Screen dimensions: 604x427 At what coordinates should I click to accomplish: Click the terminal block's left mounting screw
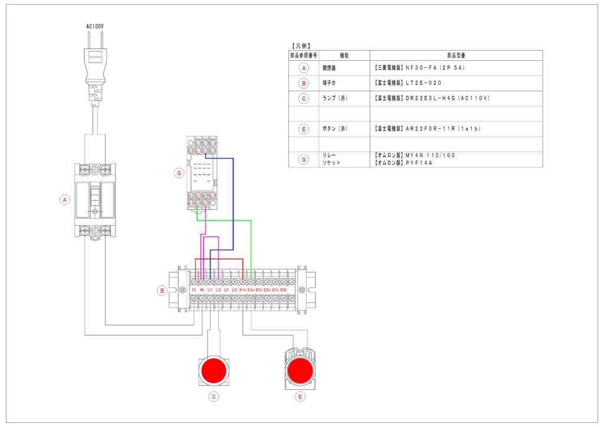pyautogui.click(x=183, y=290)
